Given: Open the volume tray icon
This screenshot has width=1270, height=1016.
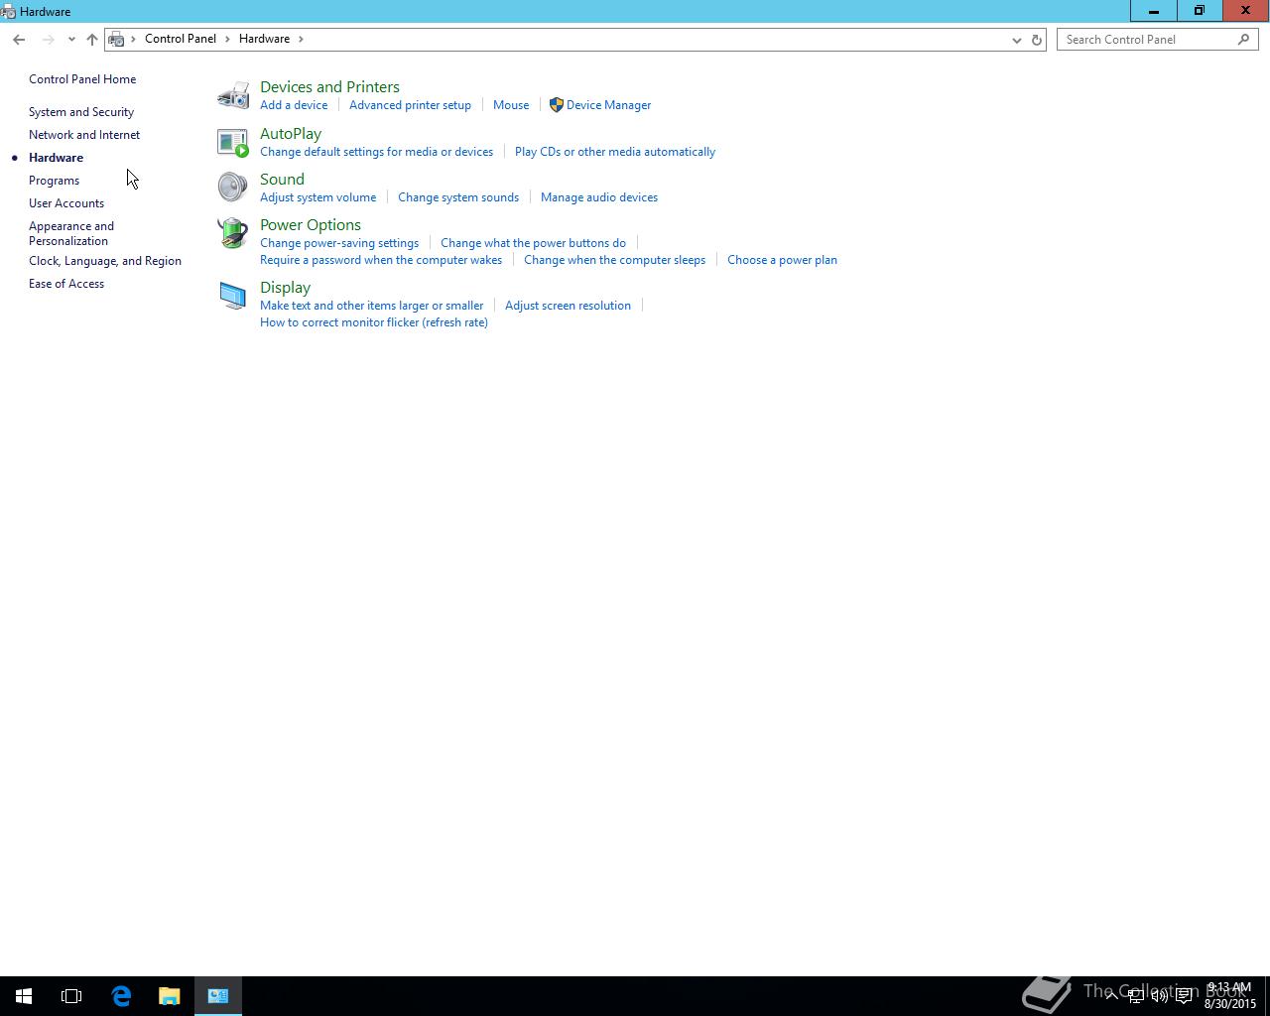Looking at the screenshot, I should click(x=1160, y=996).
